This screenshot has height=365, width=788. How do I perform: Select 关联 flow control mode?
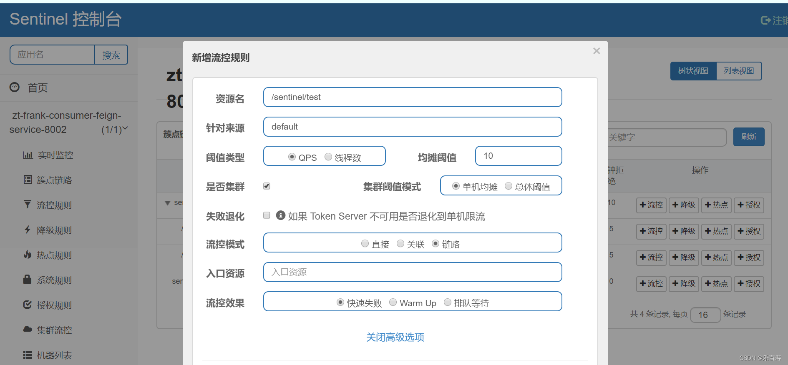tap(400, 243)
